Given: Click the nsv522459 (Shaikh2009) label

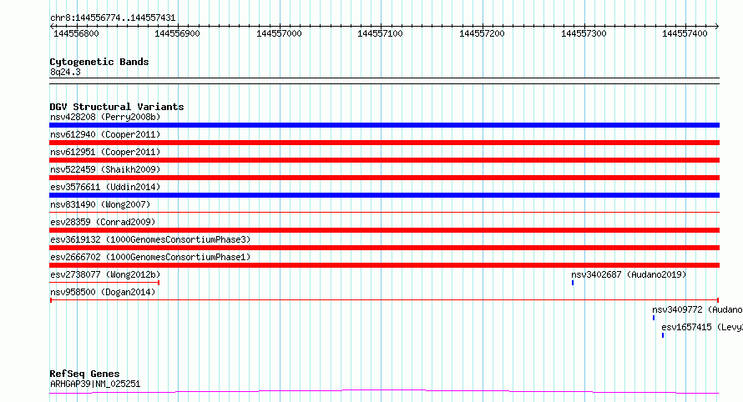Looking at the screenshot, I should pos(105,169).
